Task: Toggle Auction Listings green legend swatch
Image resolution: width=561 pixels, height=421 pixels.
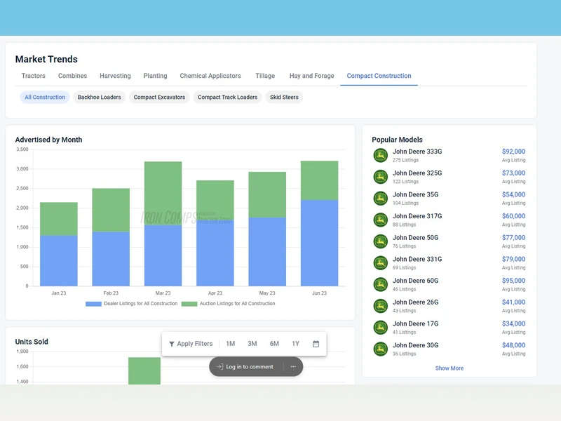Action: (189, 304)
